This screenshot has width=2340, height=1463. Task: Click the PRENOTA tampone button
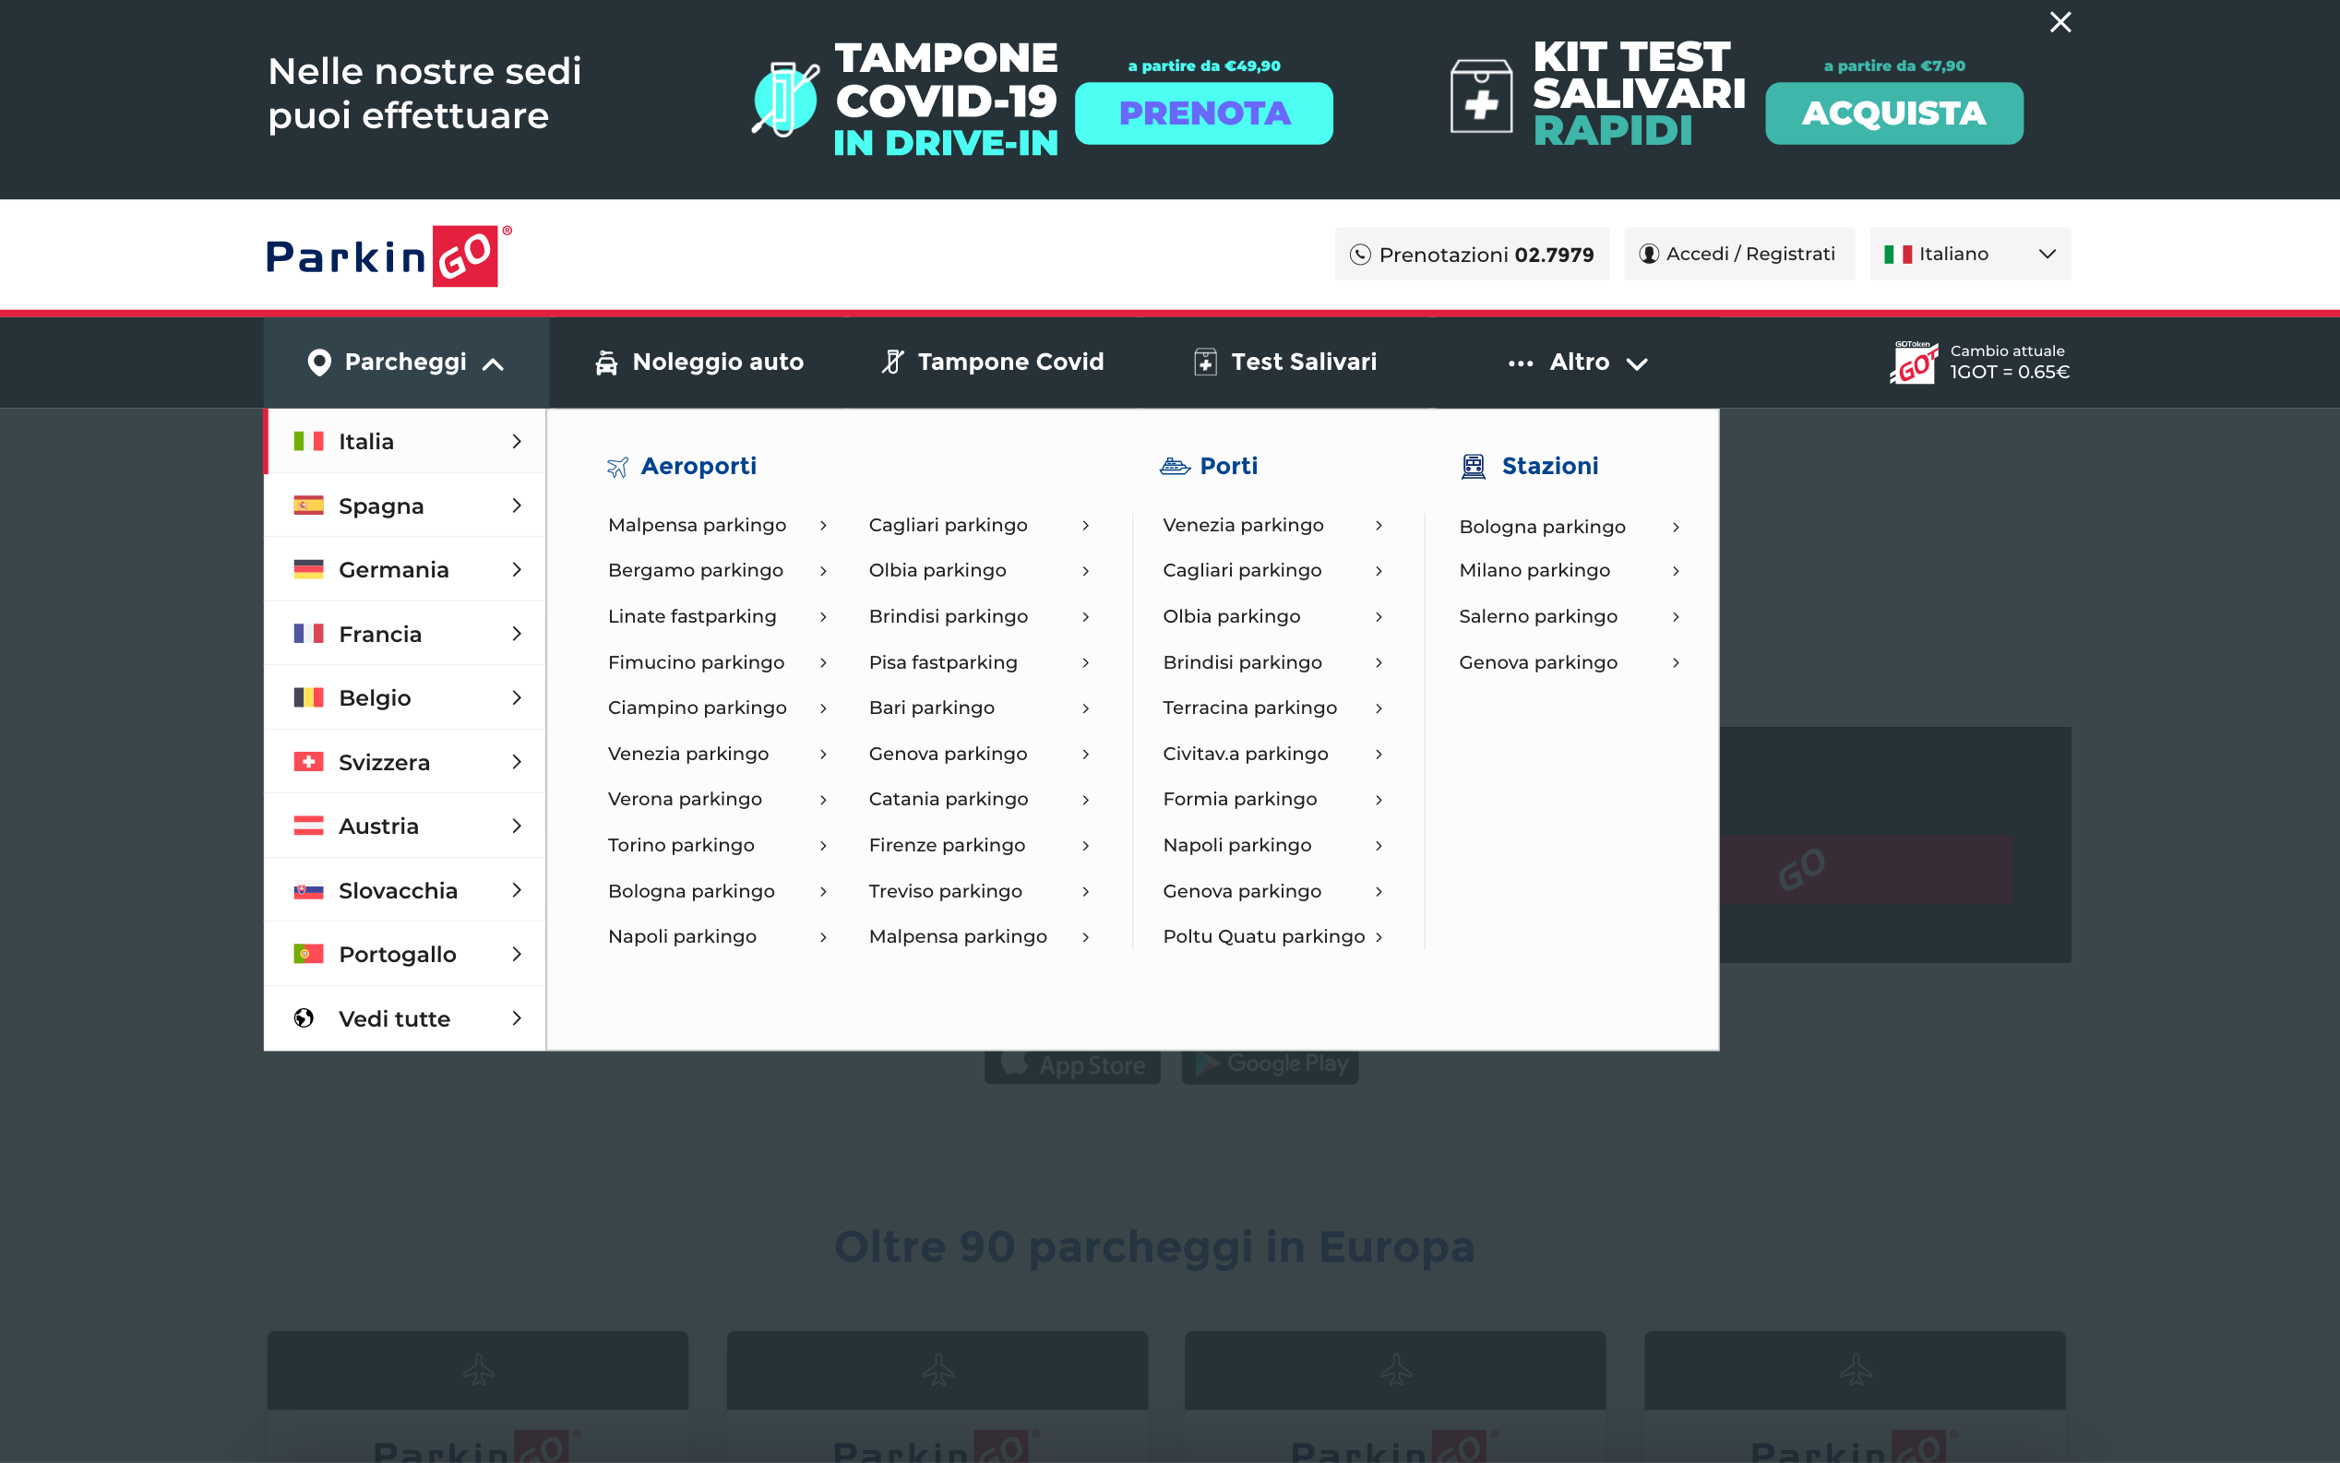pos(1204,113)
